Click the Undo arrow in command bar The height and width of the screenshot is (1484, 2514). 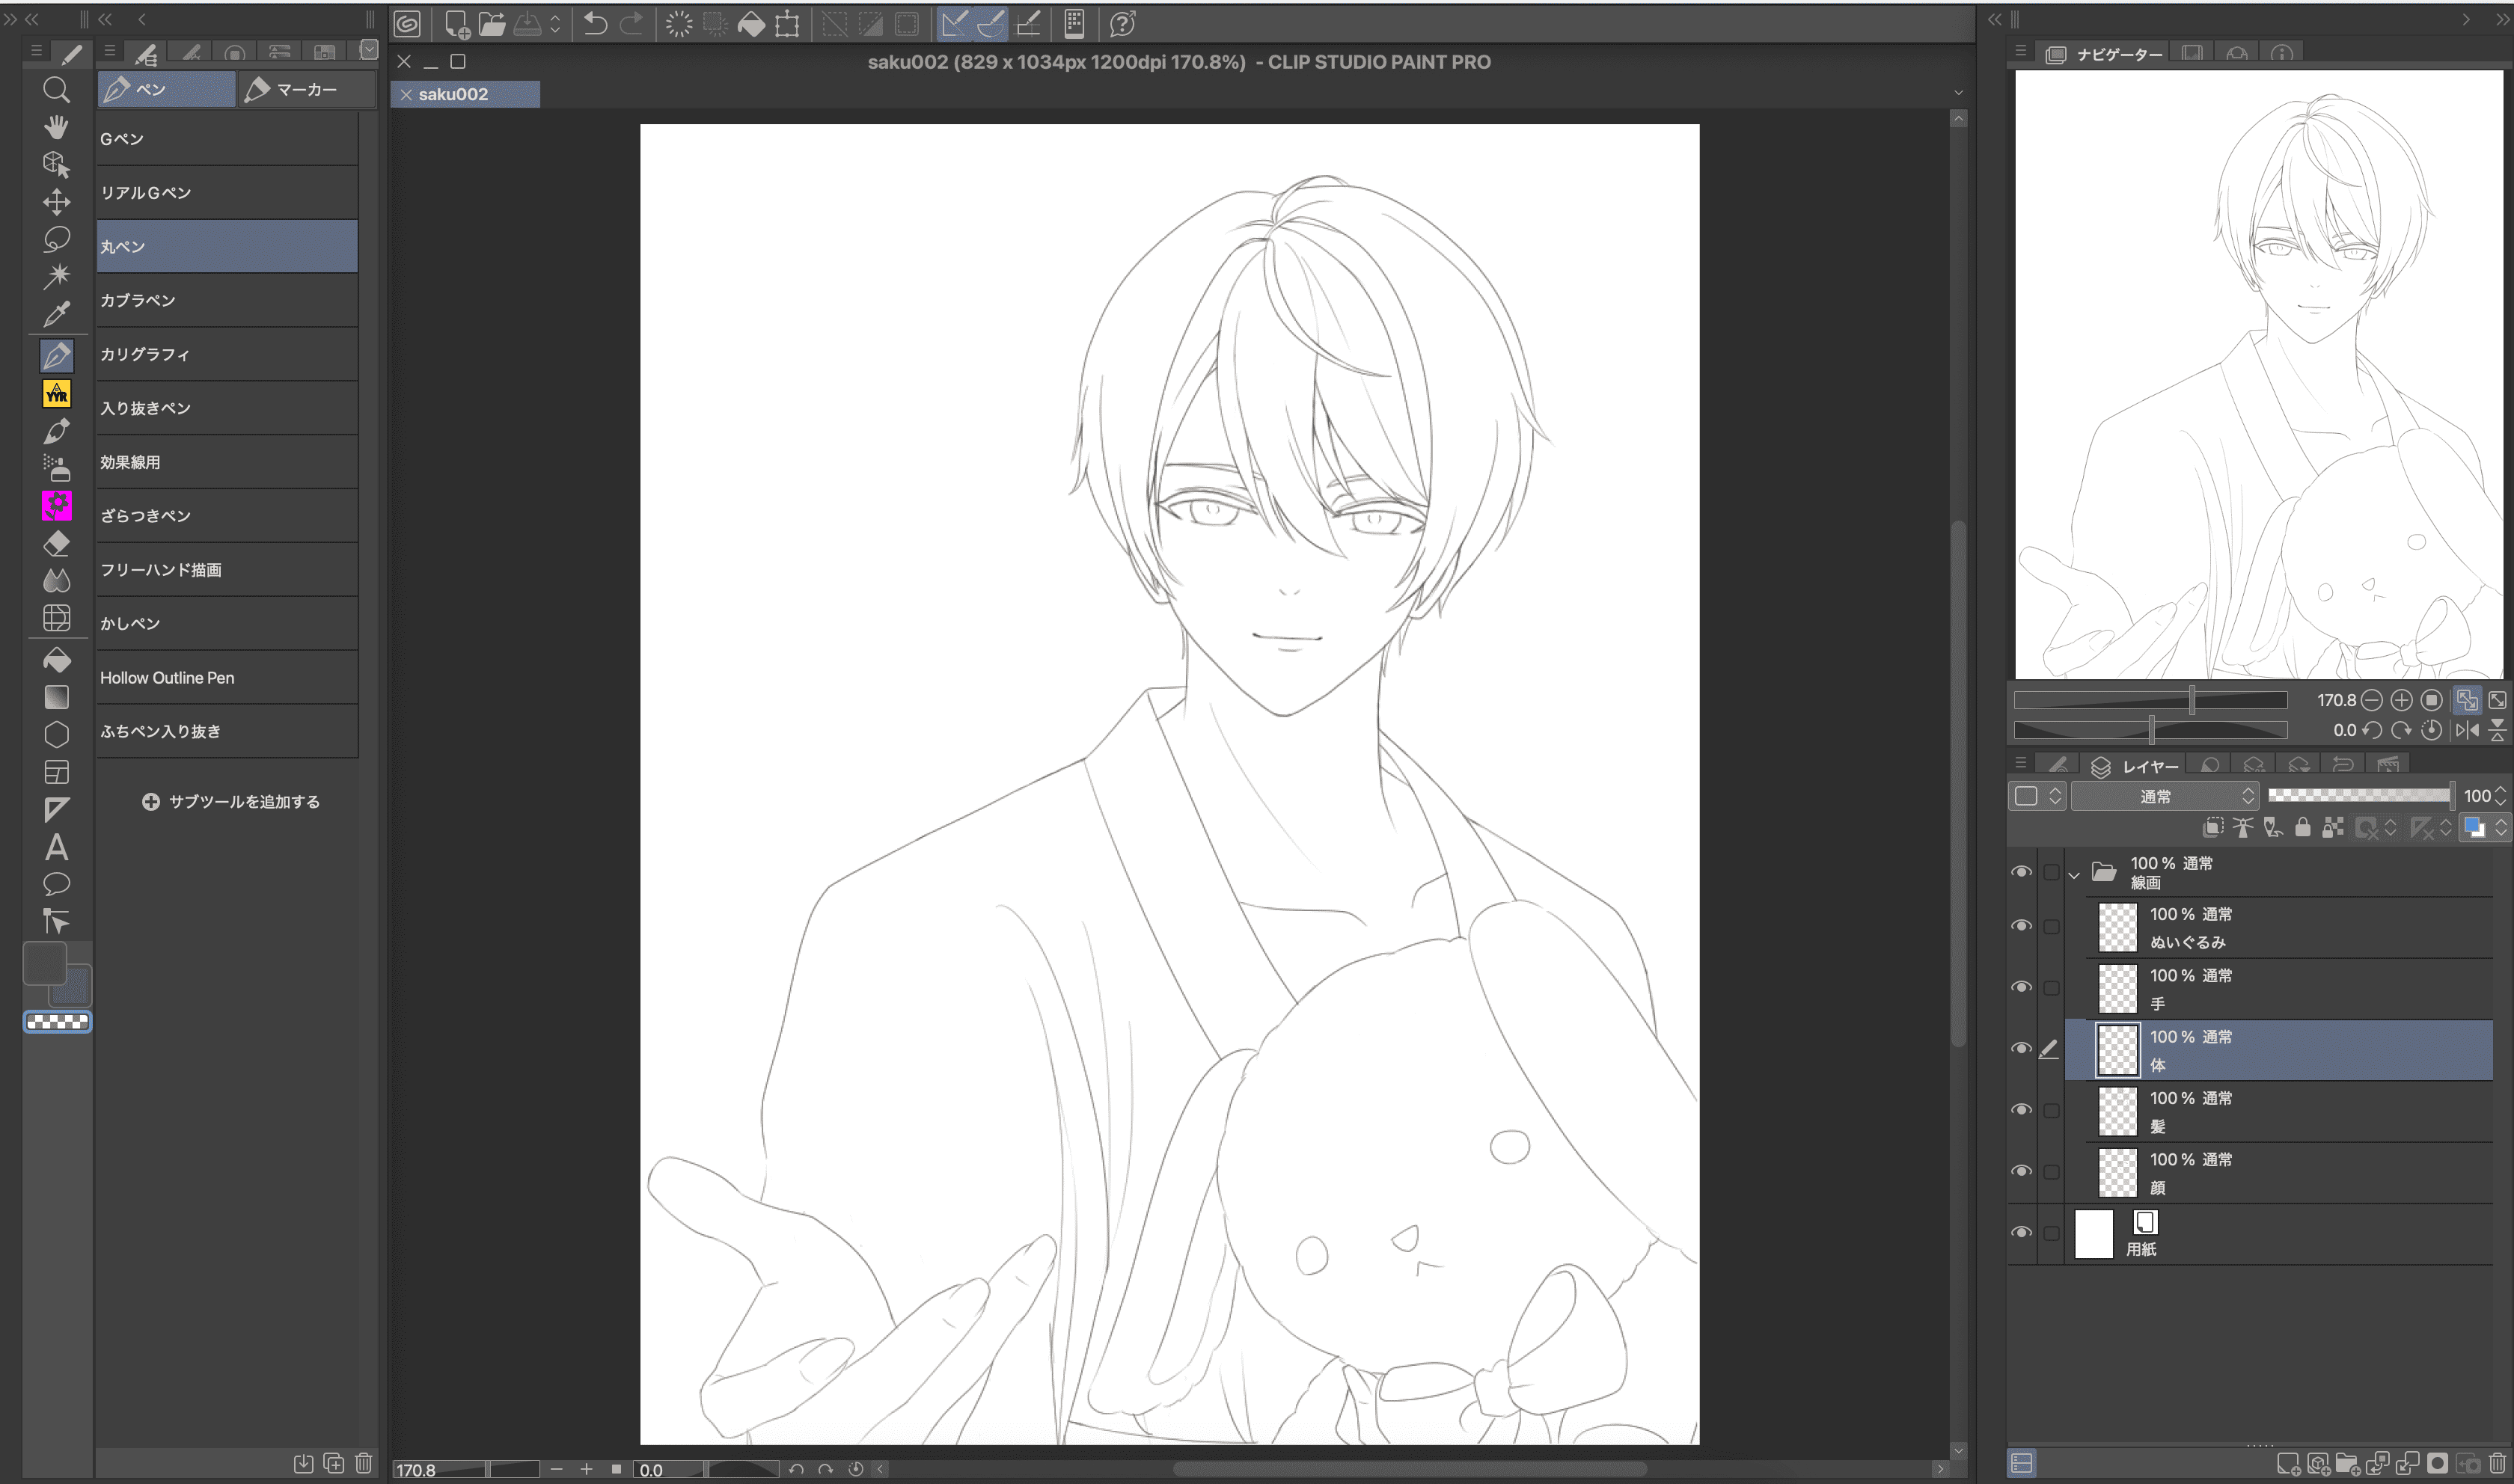[x=595, y=24]
